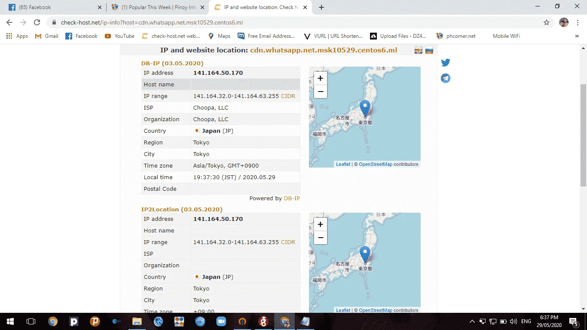Open the VURL URL Shortener bookmark
The width and height of the screenshot is (587, 330).
(333, 36)
